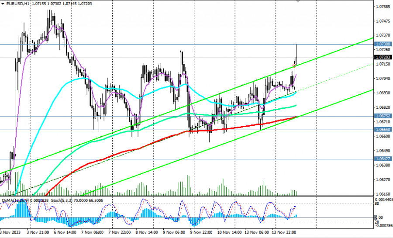The width and height of the screenshot is (393, 238).
Task: Select the 13 Nov 22:00 time axis label
Action: coord(284,232)
